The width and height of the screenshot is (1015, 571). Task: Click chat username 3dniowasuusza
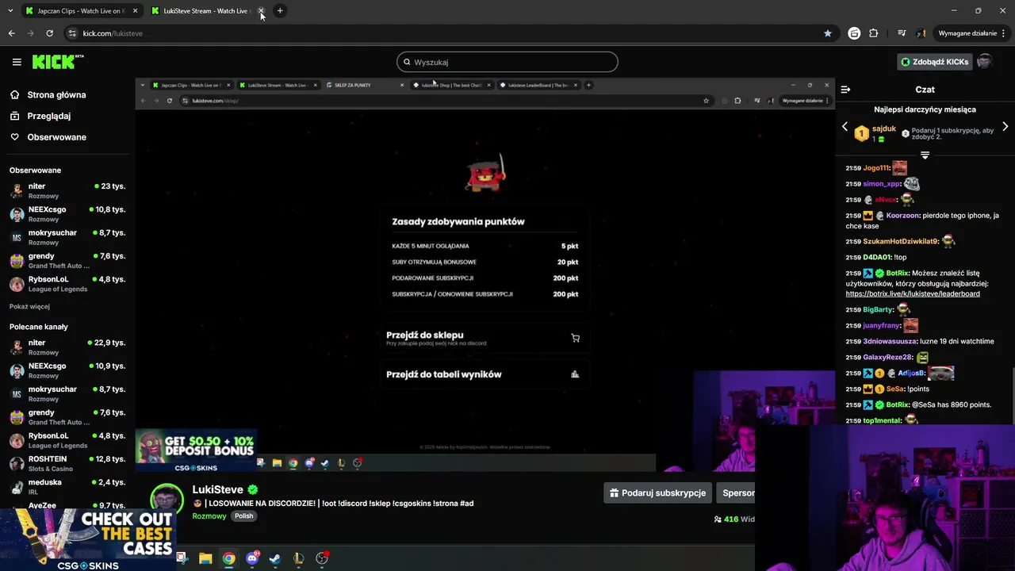(x=890, y=341)
